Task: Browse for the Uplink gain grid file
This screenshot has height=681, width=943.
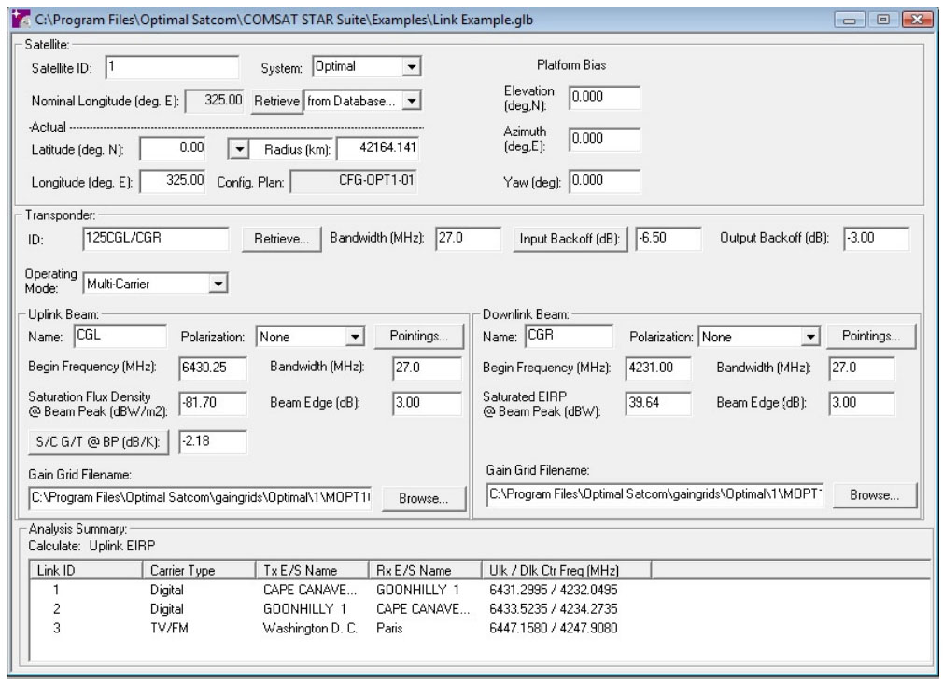Action: point(423,498)
